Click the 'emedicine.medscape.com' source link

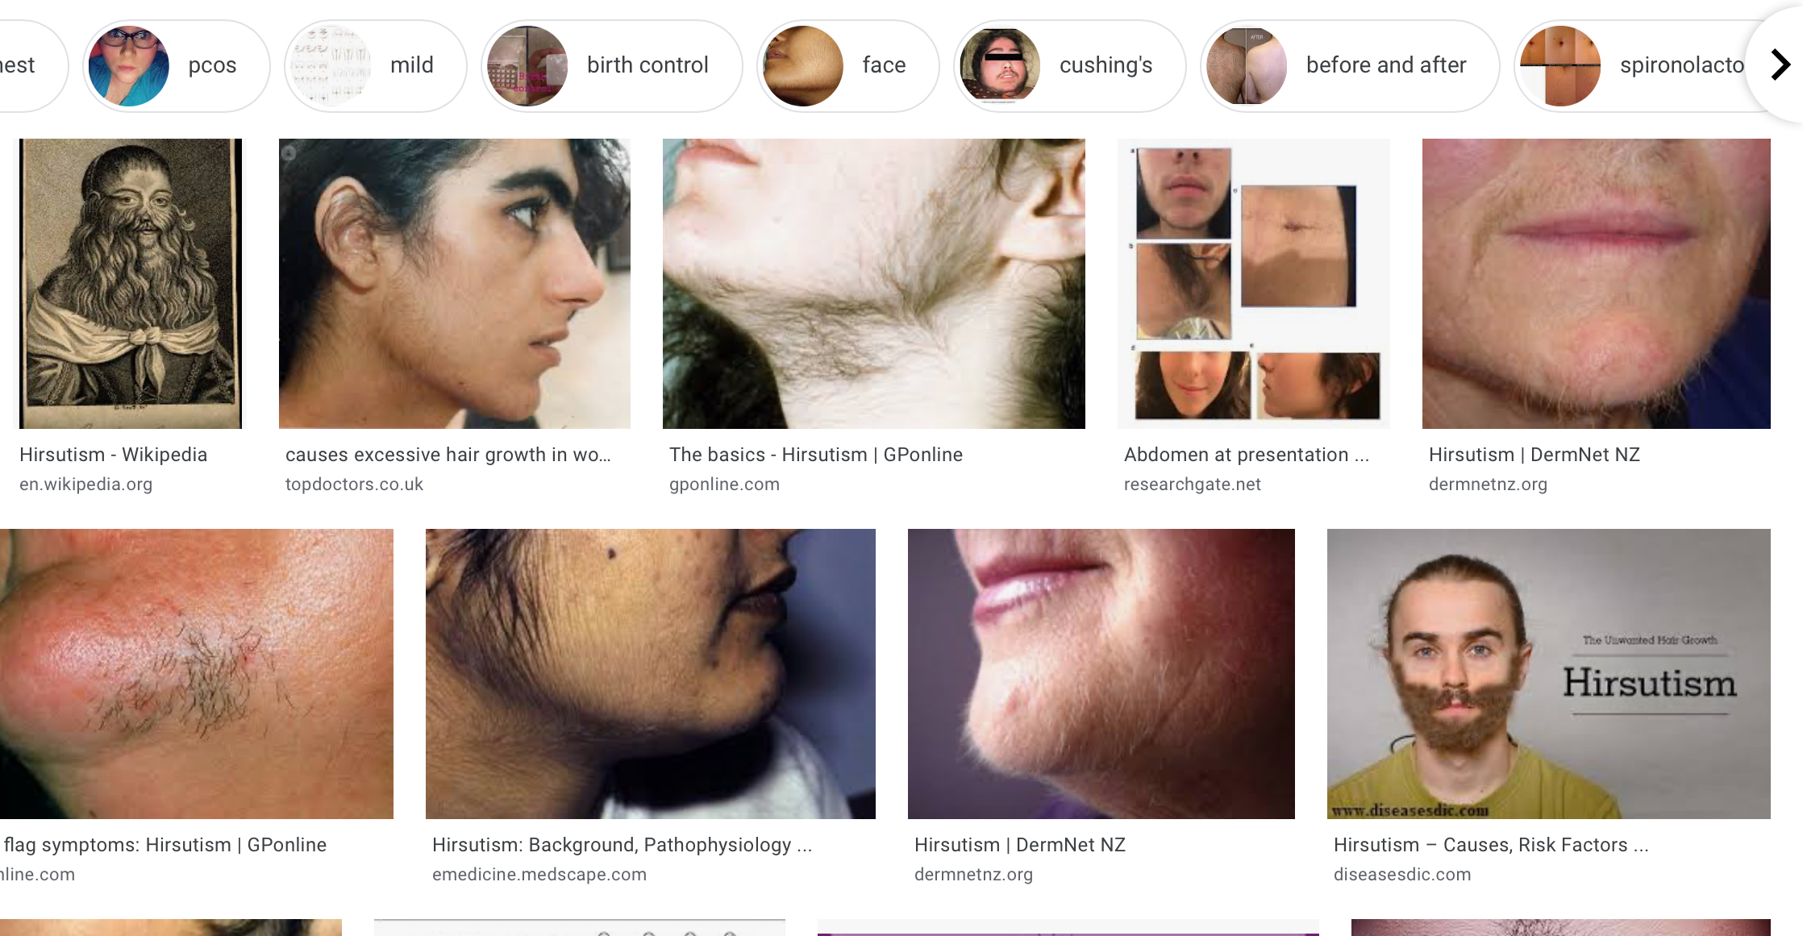539,875
